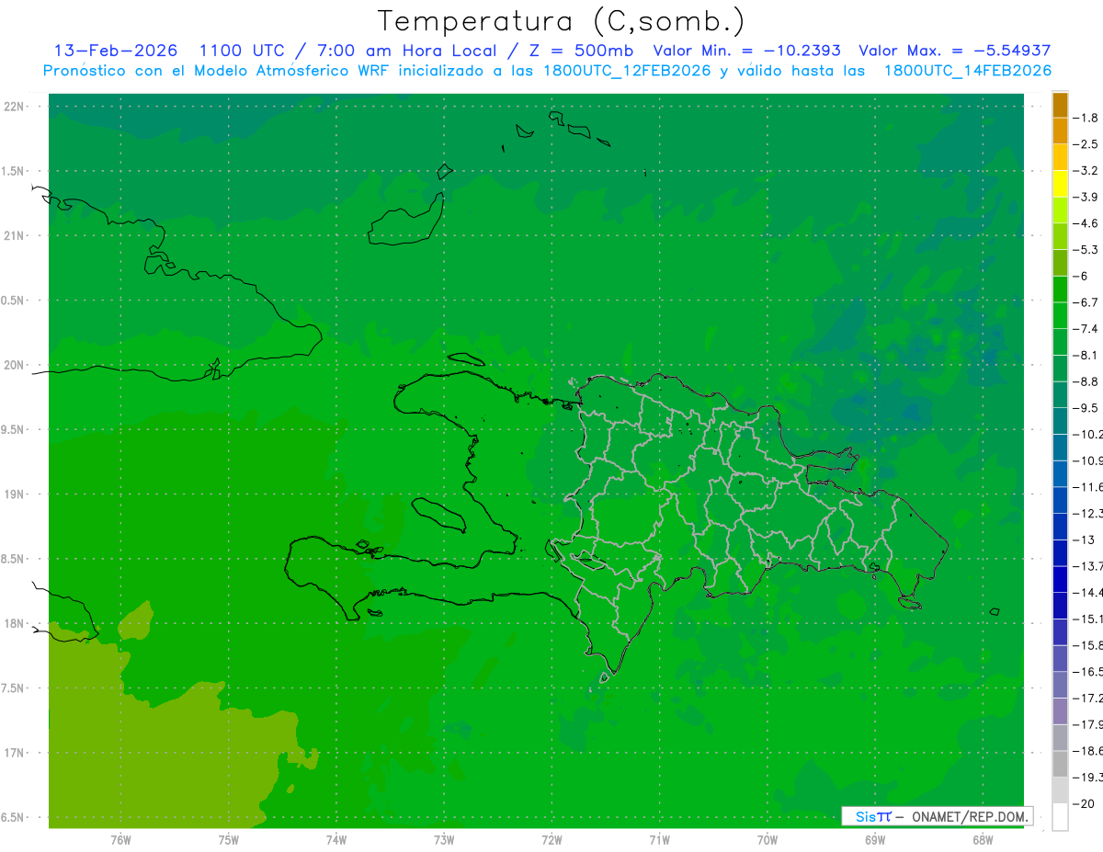Pick the lime swatch between -3.9 and -4.6
This screenshot has height=852, width=1103.
(x=1060, y=210)
